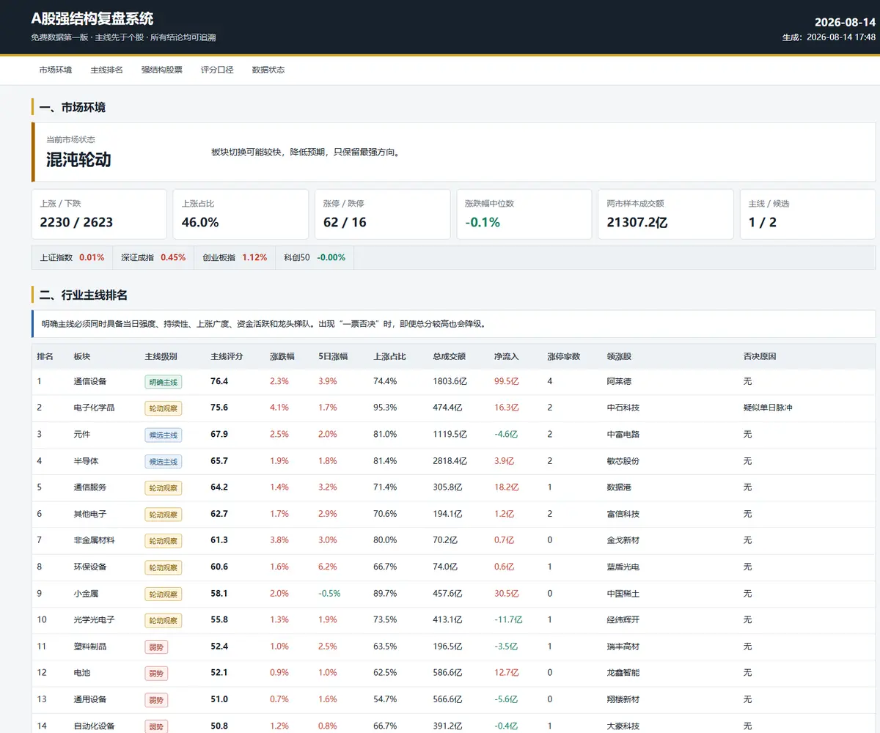
Task: Click the 涨跌幅 column header
Action: [x=282, y=356]
